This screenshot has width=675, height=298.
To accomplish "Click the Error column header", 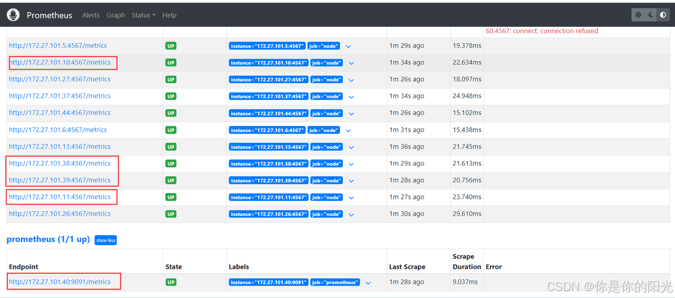I will (494, 267).
